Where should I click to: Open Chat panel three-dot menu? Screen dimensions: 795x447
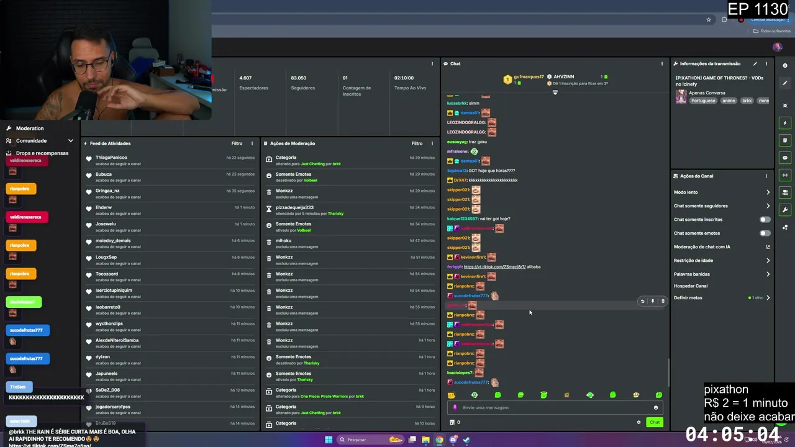click(x=661, y=64)
